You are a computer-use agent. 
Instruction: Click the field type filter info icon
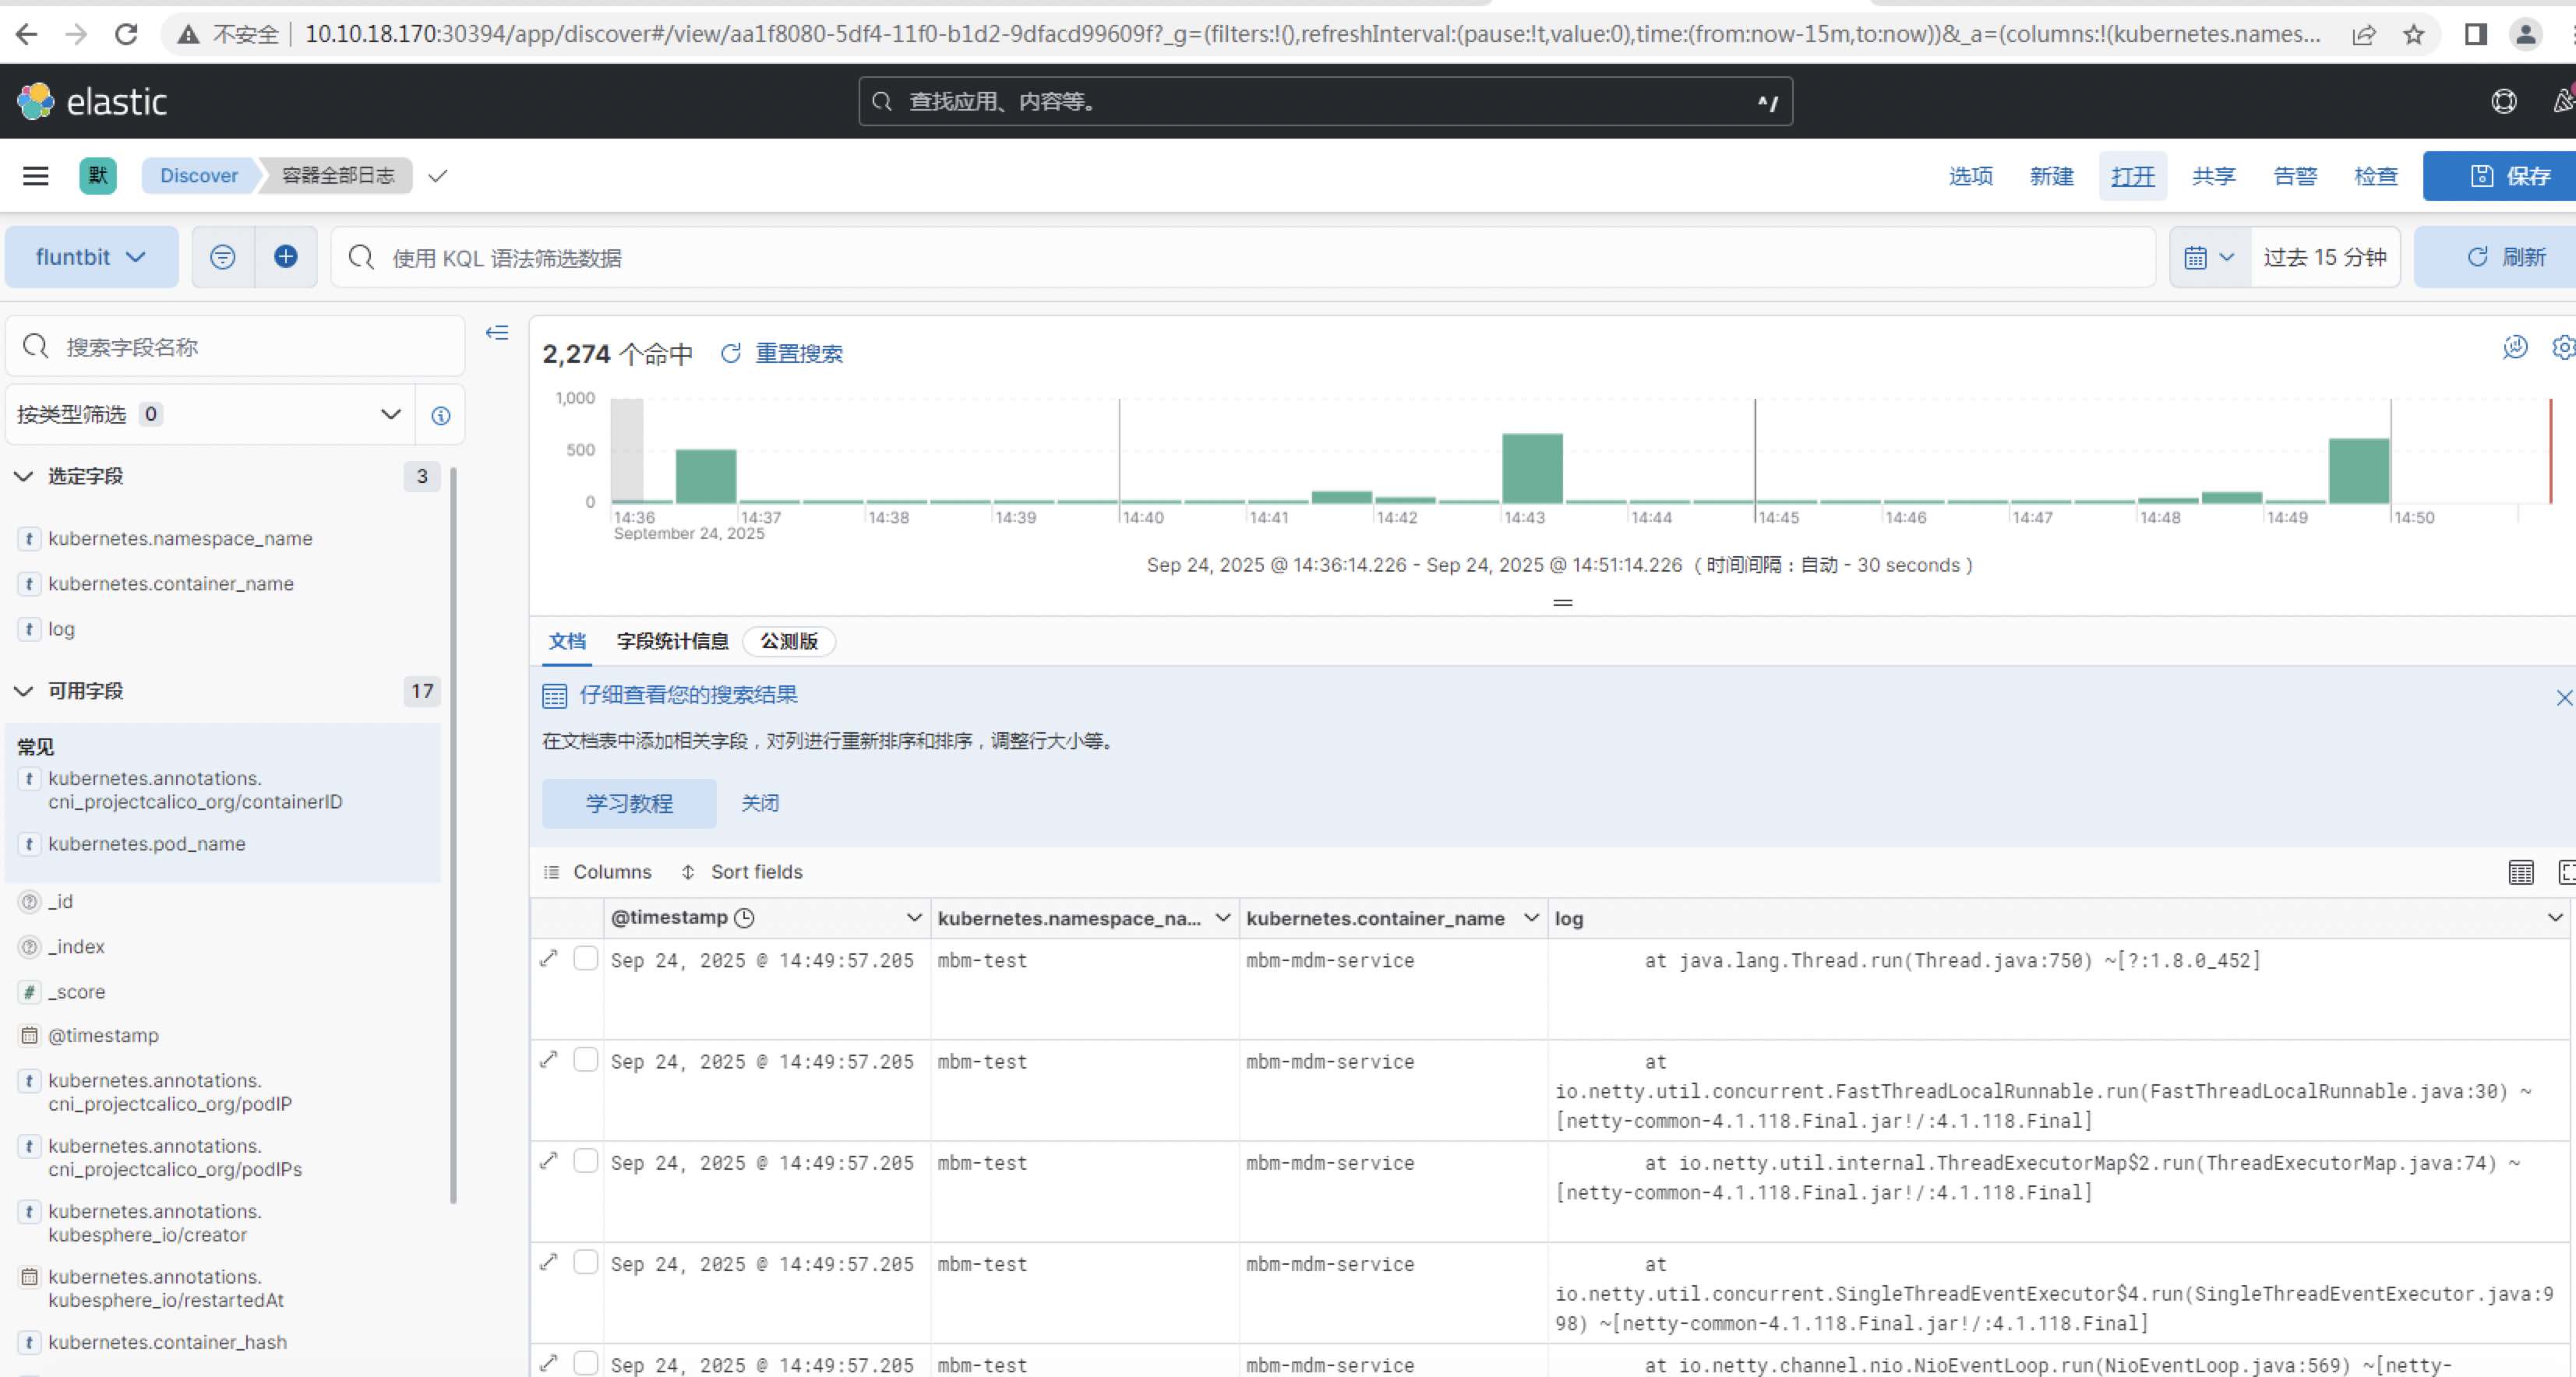[440, 414]
